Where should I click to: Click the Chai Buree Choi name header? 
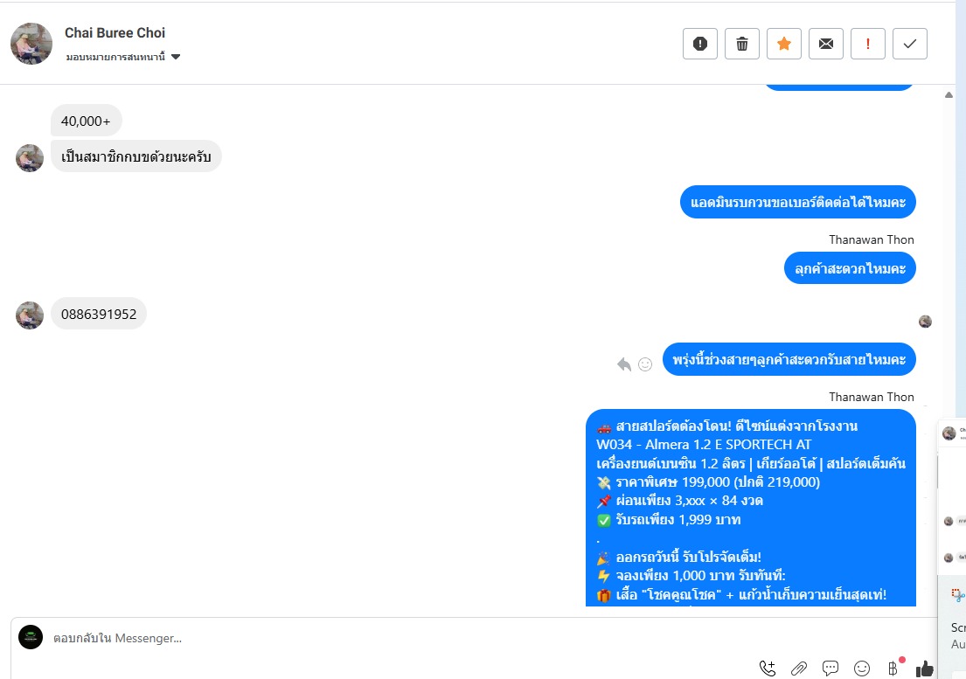(x=115, y=32)
